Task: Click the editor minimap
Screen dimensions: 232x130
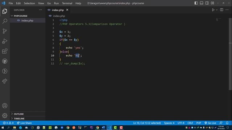Action: 219,19
